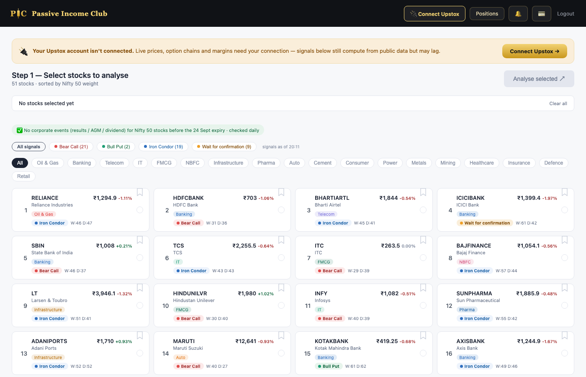Bookmark the AXISBANK stock card
586x377 pixels.
tap(565, 336)
